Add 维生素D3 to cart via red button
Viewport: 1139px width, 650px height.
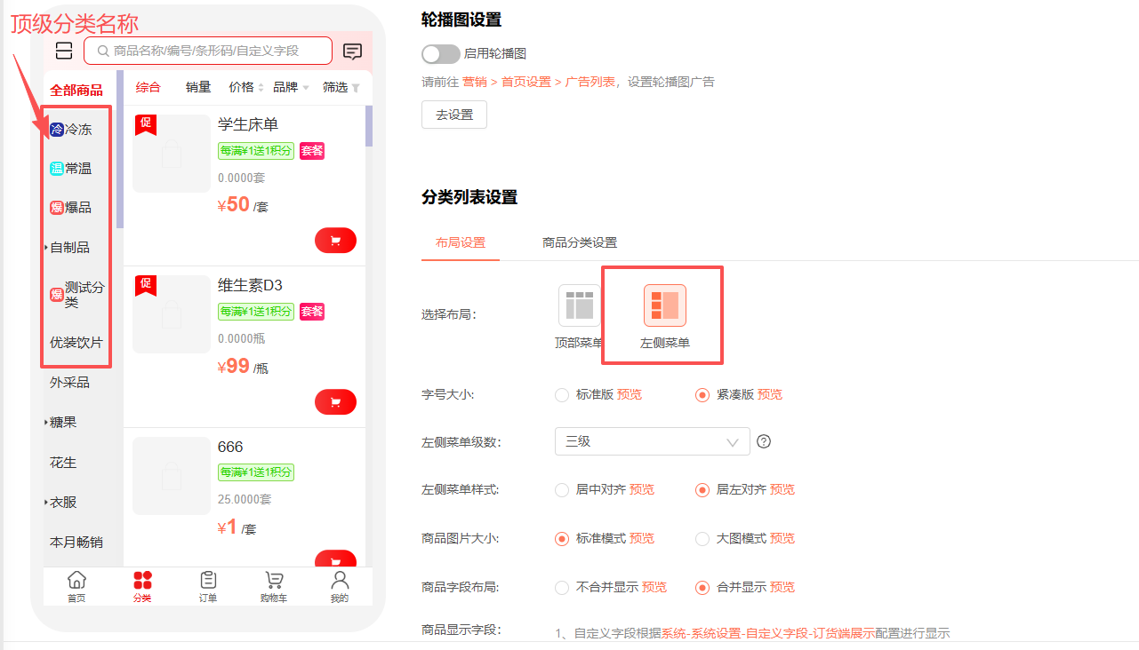click(335, 402)
